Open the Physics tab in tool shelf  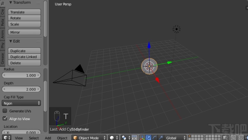3,45
